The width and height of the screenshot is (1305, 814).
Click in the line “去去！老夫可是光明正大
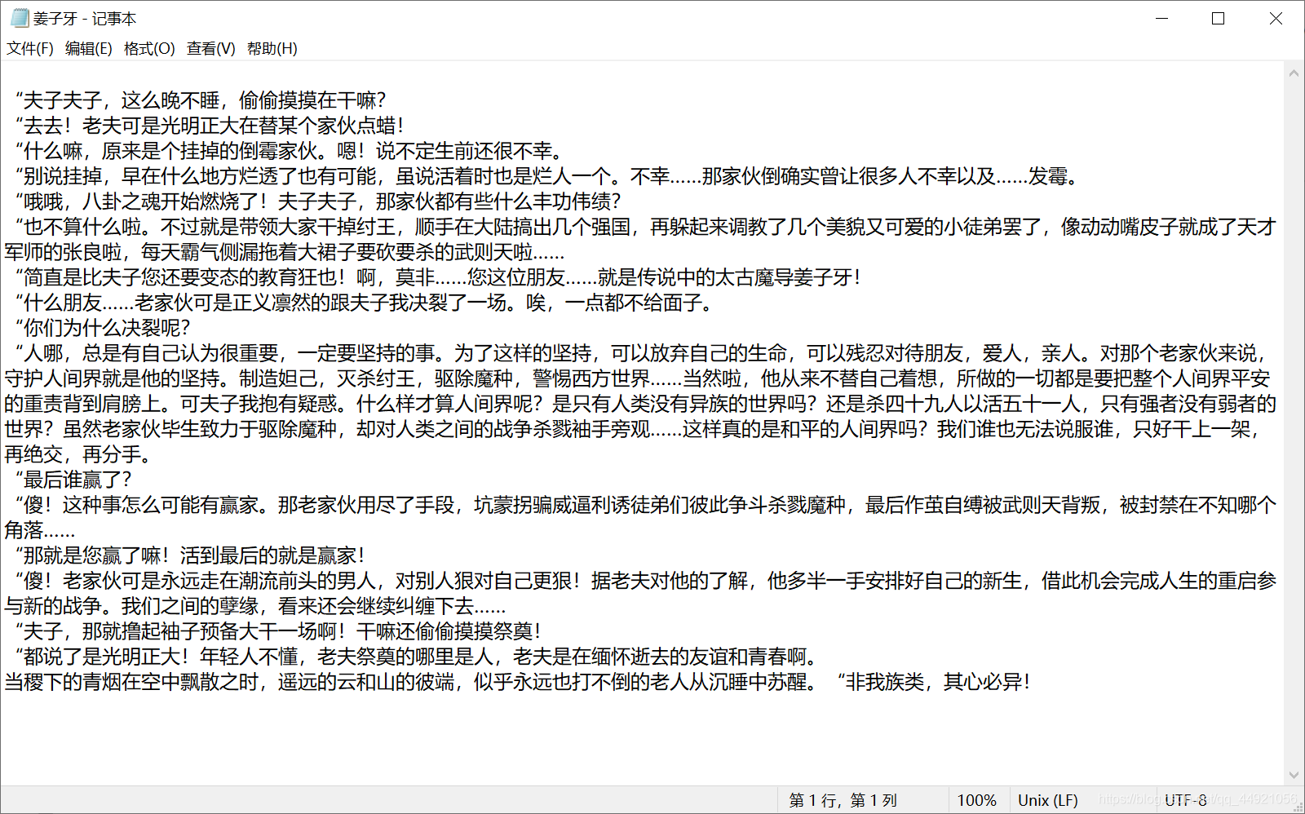point(210,126)
